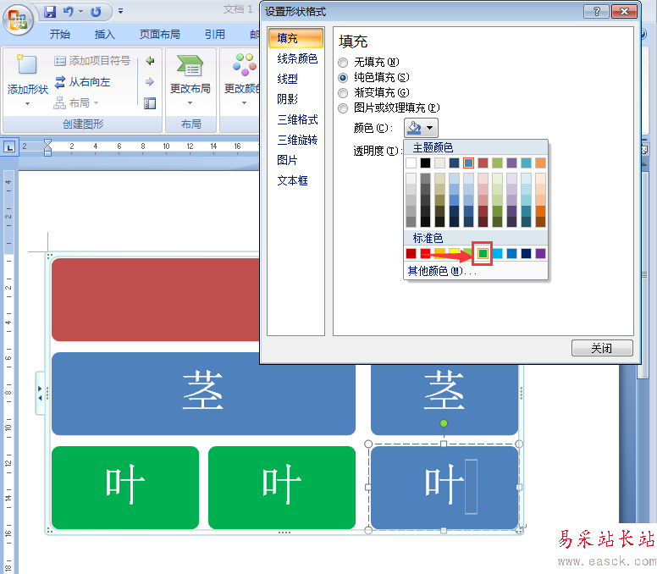Click the 从右向左 direction button
The width and height of the screenshot is (657, 574).
pos(82,82)
